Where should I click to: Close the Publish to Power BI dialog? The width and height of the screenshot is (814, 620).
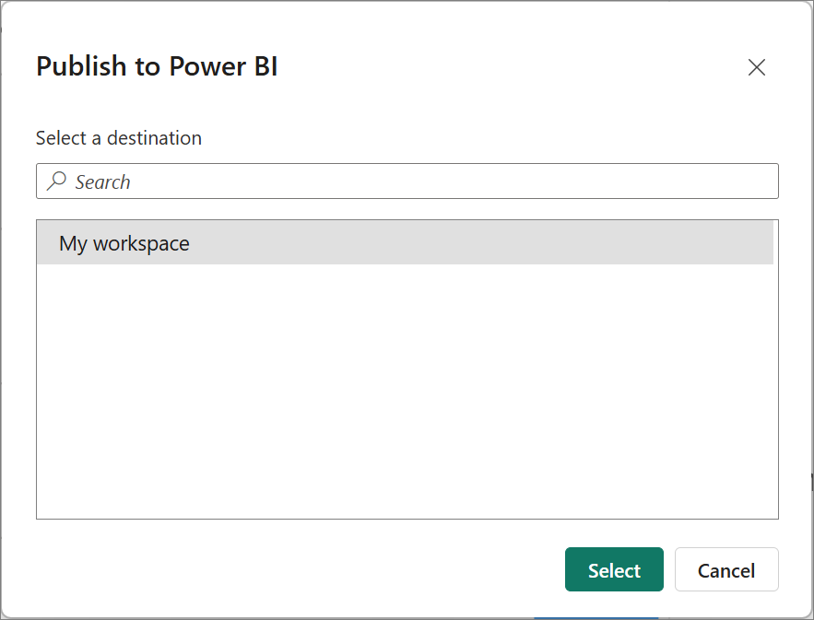[756, 67]
